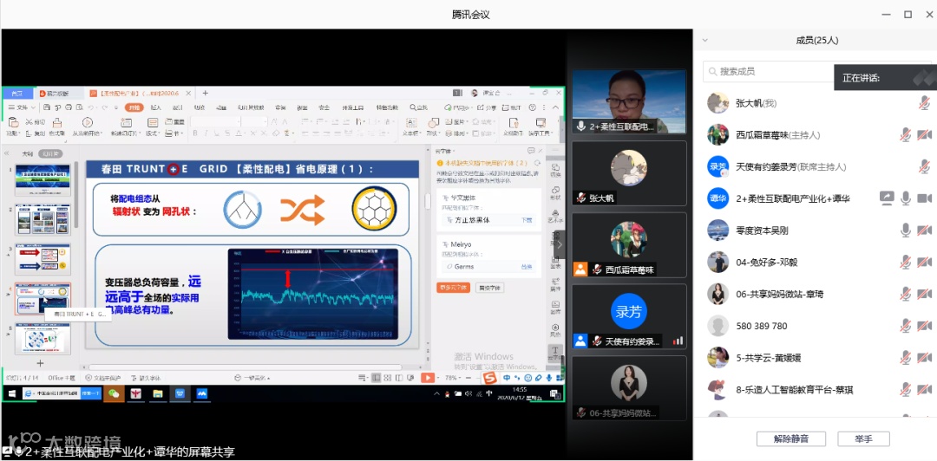This screenshot has height=461, width=937.
Task: Open the 审阅 ribbon tab
Action: tap(280, 107)
